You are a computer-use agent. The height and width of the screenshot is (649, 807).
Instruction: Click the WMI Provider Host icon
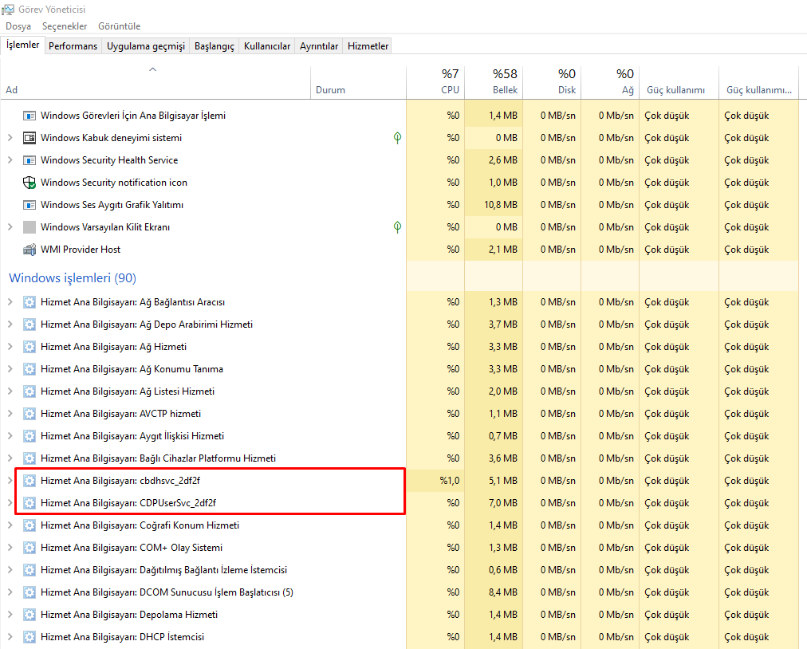(30, 250)
